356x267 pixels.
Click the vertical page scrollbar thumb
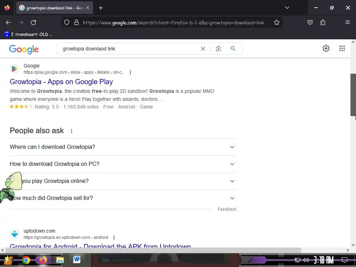(x=353, y=95)
